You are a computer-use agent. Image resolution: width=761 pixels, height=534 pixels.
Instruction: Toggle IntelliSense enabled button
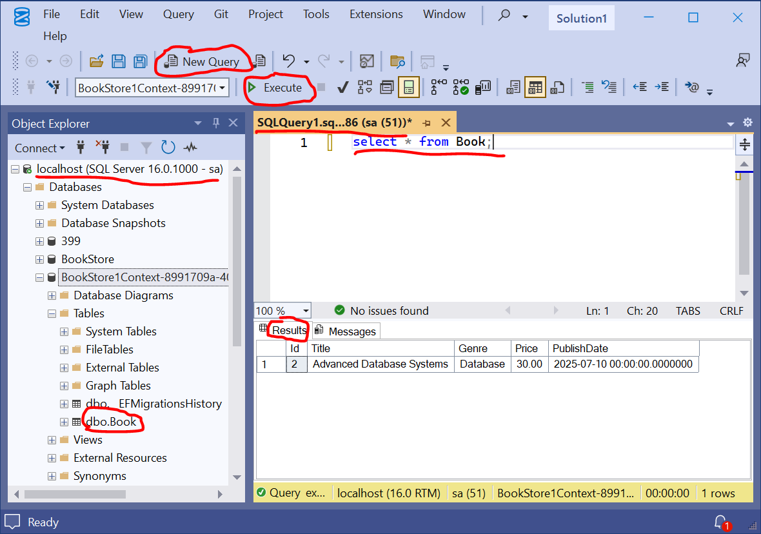[409, 87]
